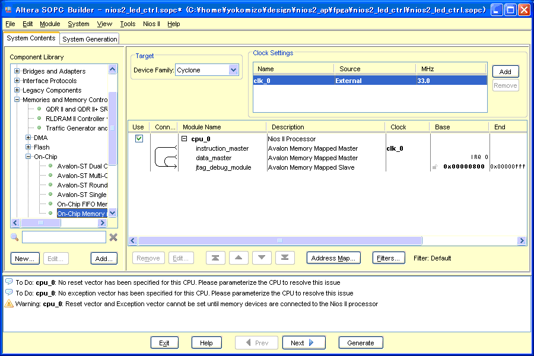Open the Edit menu
Viewport: 534px width, 356px height.
coord(27,24)
